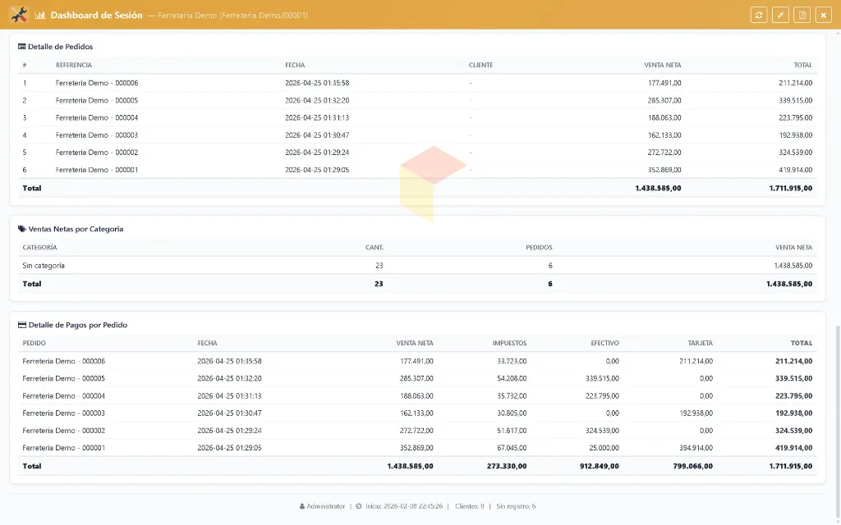Select the Sin categoría row
841x525 pixels.
tap(417, 265)
